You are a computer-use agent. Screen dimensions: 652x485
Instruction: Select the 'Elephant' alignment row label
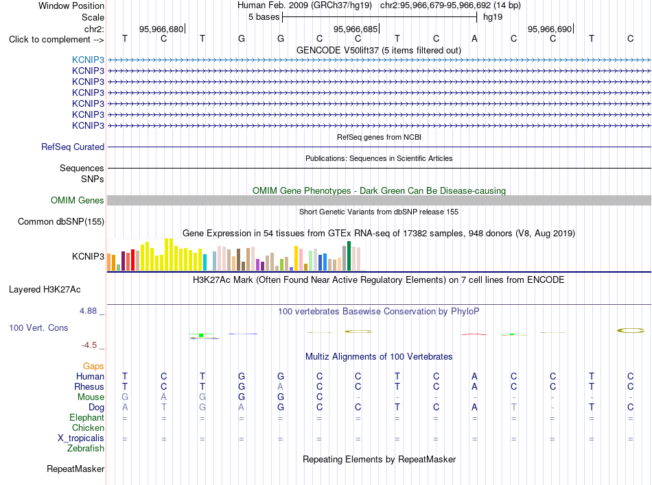[x=86, y=417]
